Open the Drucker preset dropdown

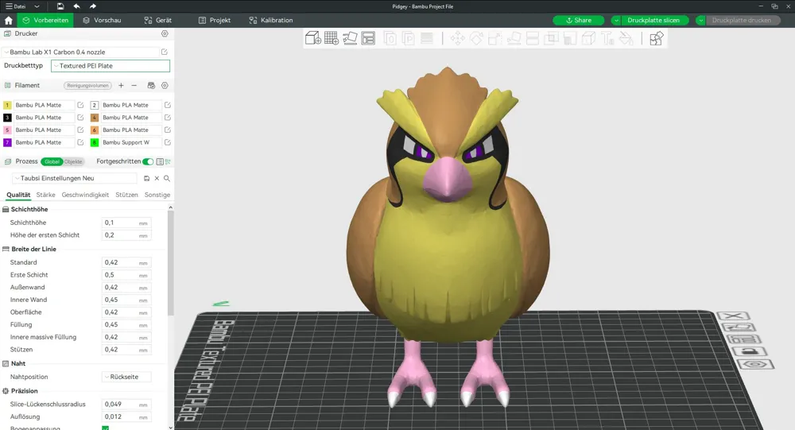[x=81, y=52]
